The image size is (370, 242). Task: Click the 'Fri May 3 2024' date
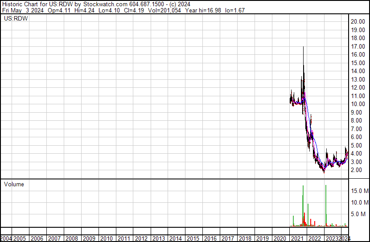tap(23, 10)
